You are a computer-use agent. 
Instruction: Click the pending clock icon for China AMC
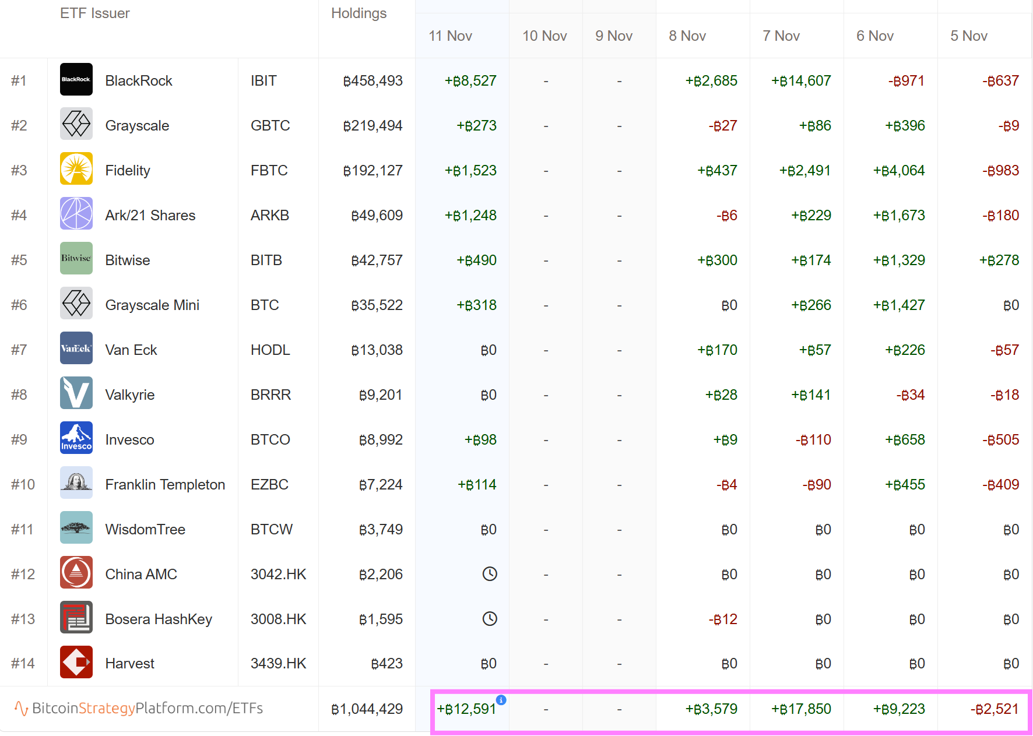point(490,574)
